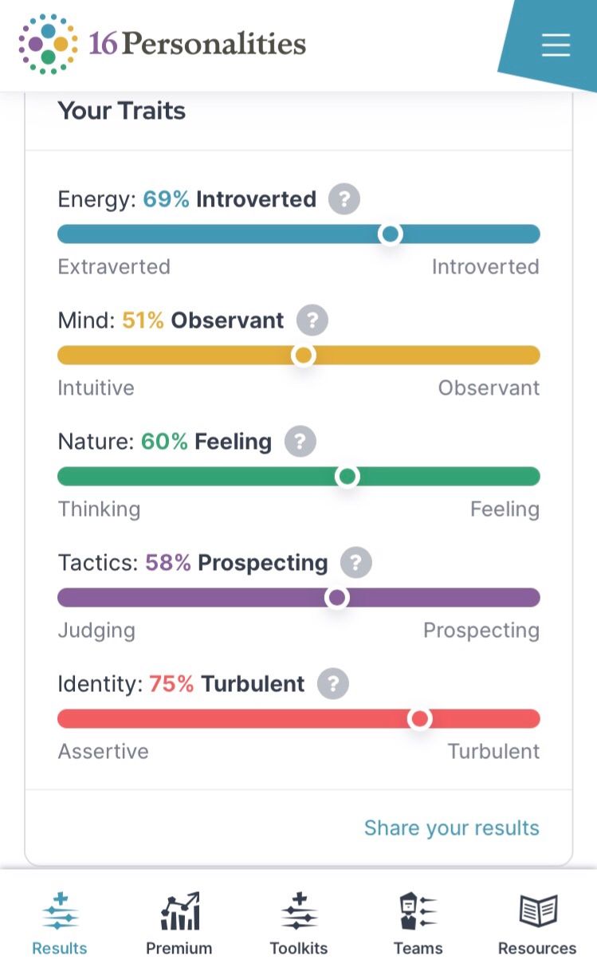Viewport: 597px width, 975px height.
Task: Click the Prospecting slider handle
Action: click(336, 597)
